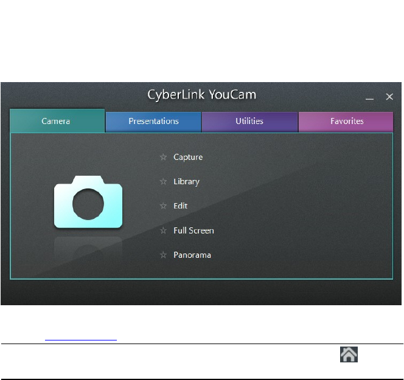
Task: Click the large camera icon
Action: pyautogui.click(x=88, y=202)
